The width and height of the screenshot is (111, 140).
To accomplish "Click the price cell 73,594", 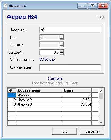I will tap(77, 104).
